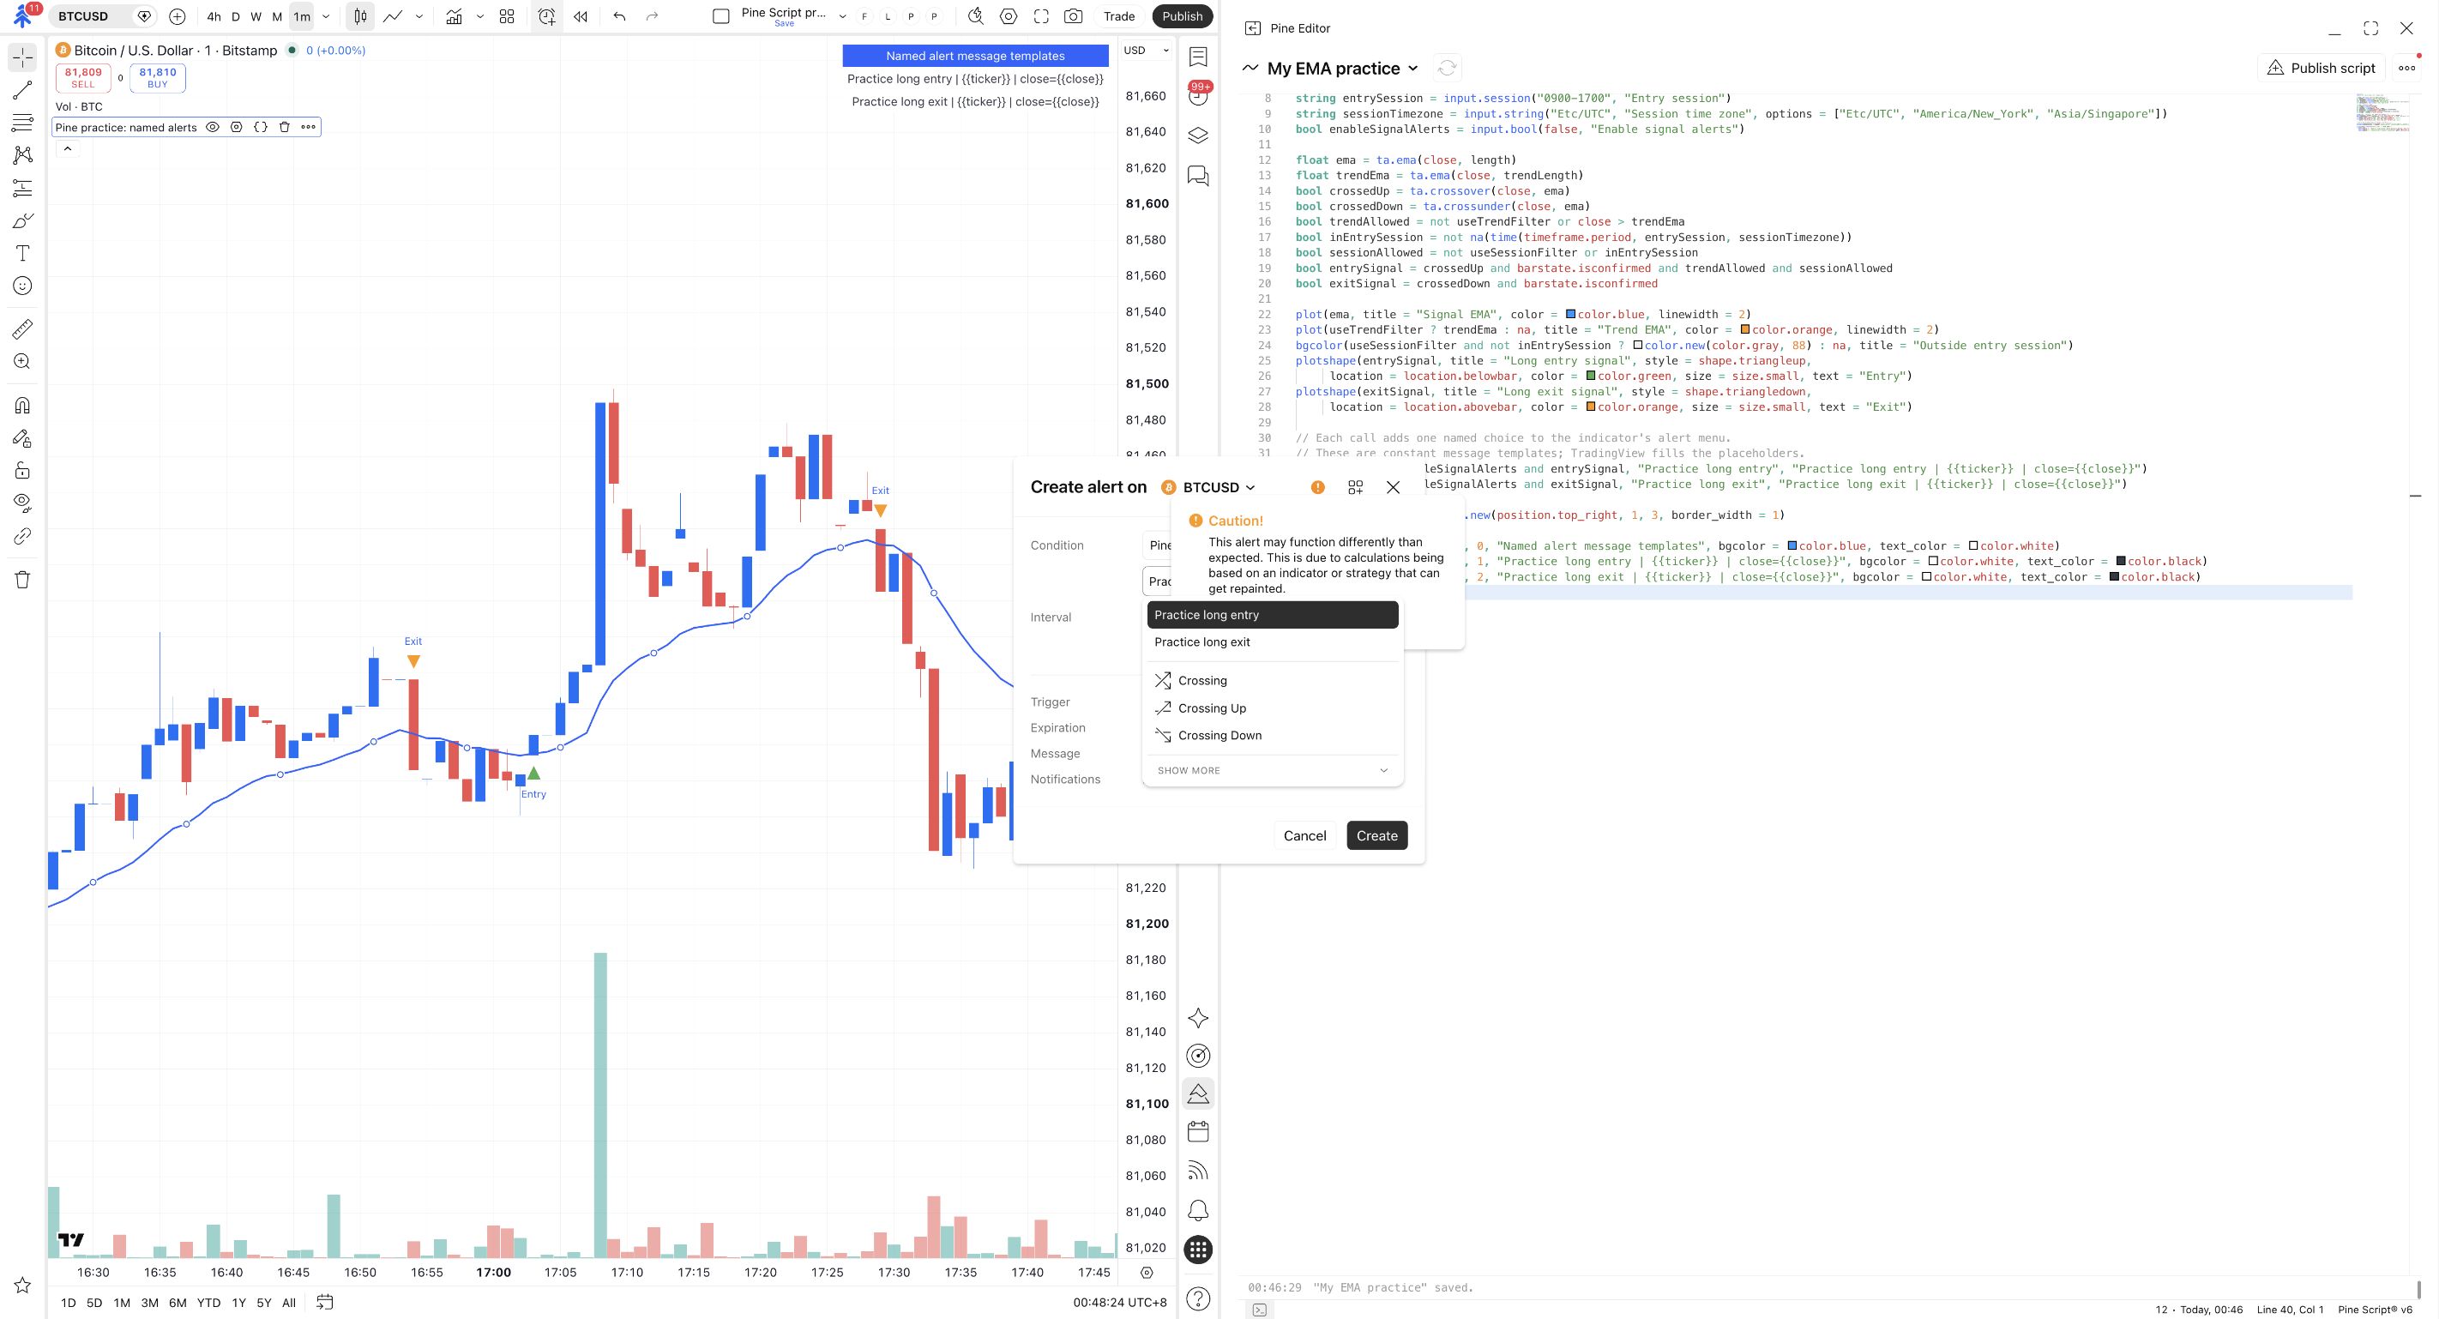Click the orange swatch on line 23
2439x1319 pixels.
[x=1745, y=329]
